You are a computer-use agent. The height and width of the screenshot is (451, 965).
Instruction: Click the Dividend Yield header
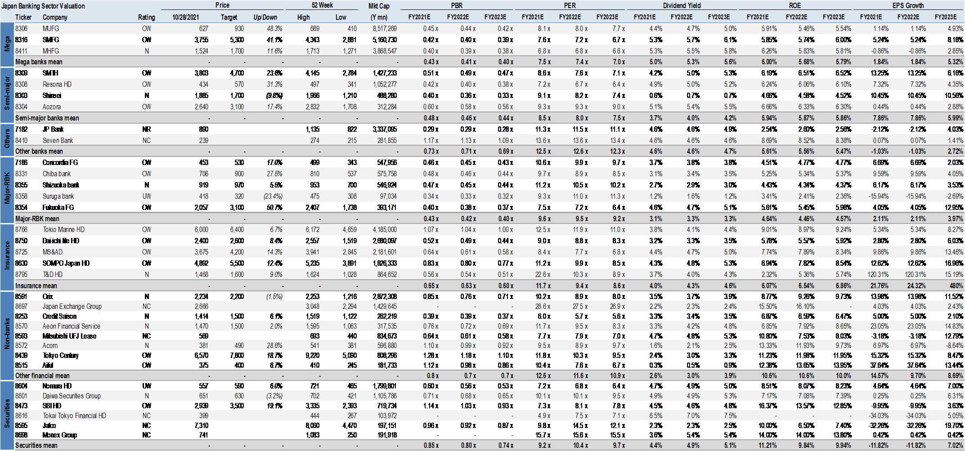682,5
